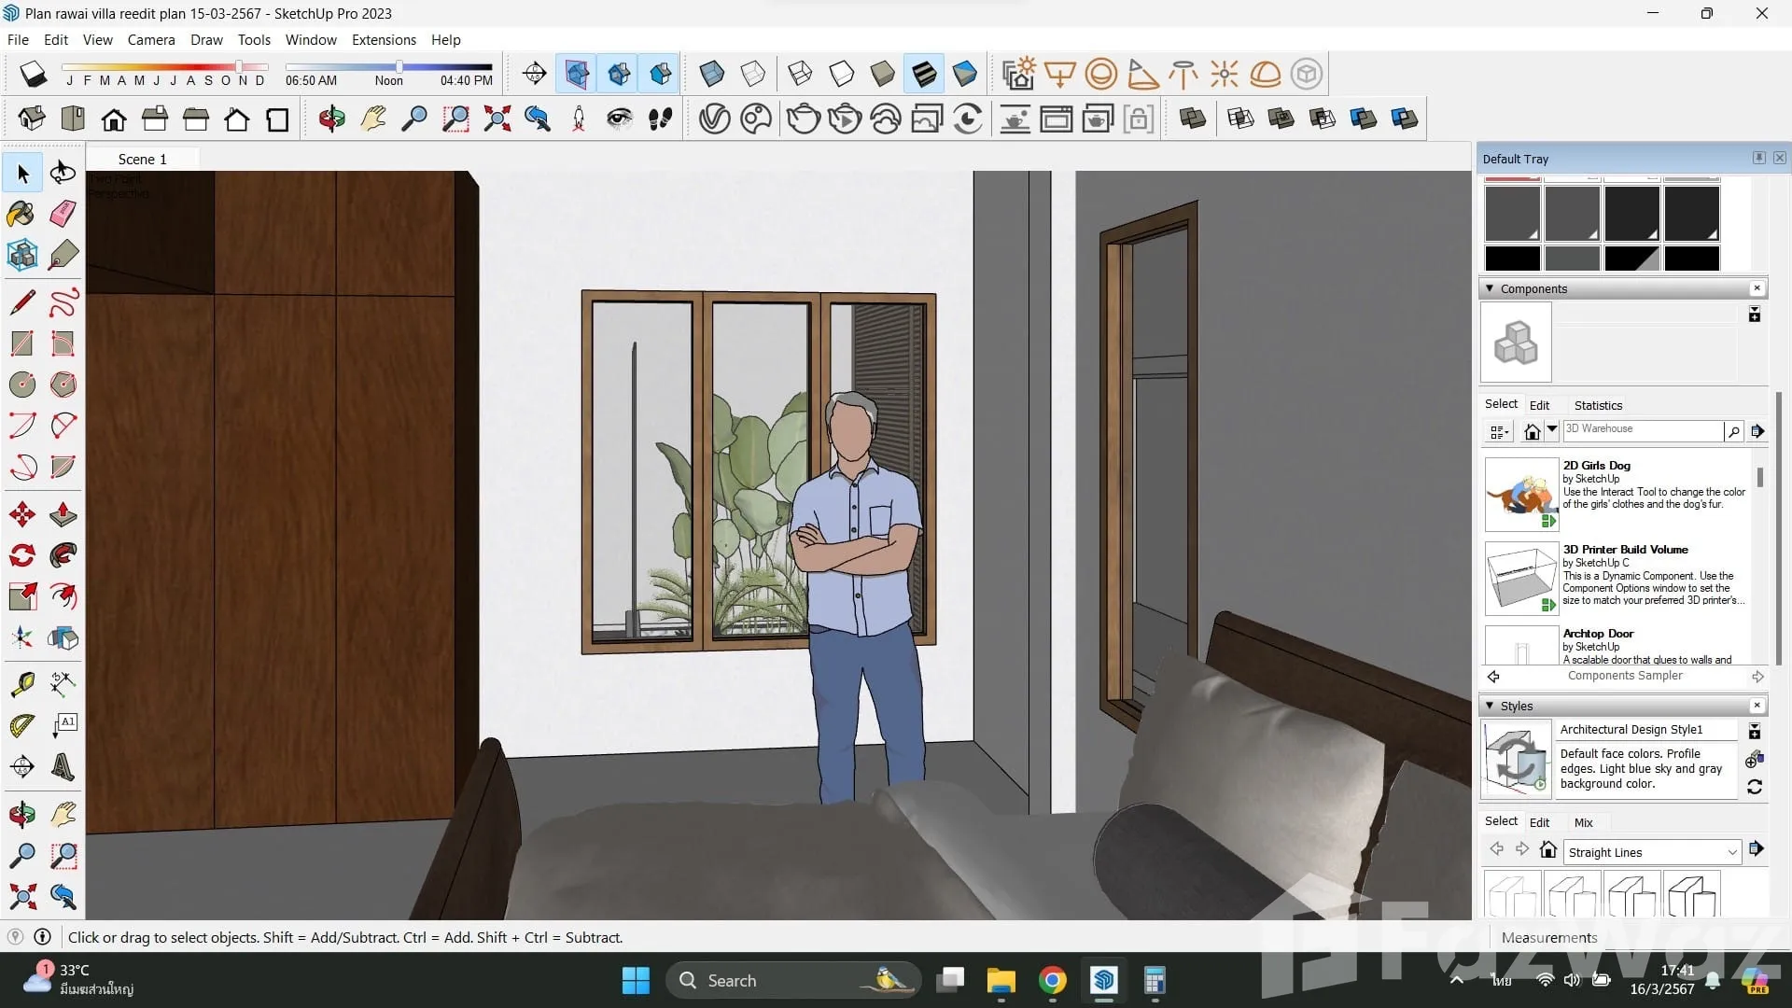Select the Paint Bucket tool
Screen dimensions: 1792x1008
[x=21, y=214]
